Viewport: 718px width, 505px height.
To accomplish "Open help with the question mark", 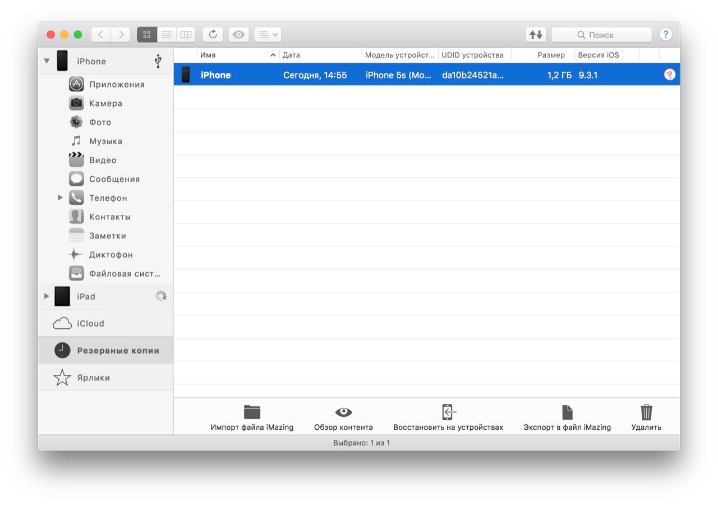I will tap(665, 34).
